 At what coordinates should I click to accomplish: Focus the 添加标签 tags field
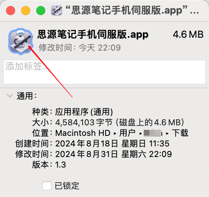(104, 72)
